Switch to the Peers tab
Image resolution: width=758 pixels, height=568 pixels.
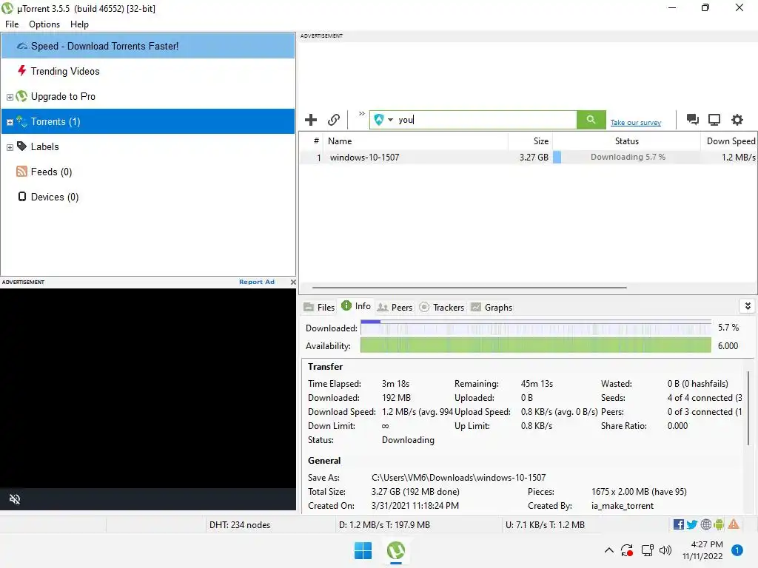tap(395, 307)
